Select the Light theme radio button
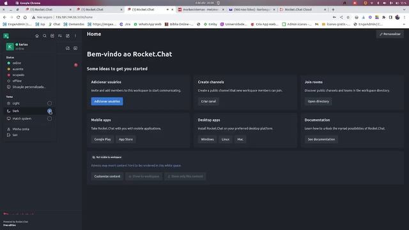409x230 pixels. [49, 103]
